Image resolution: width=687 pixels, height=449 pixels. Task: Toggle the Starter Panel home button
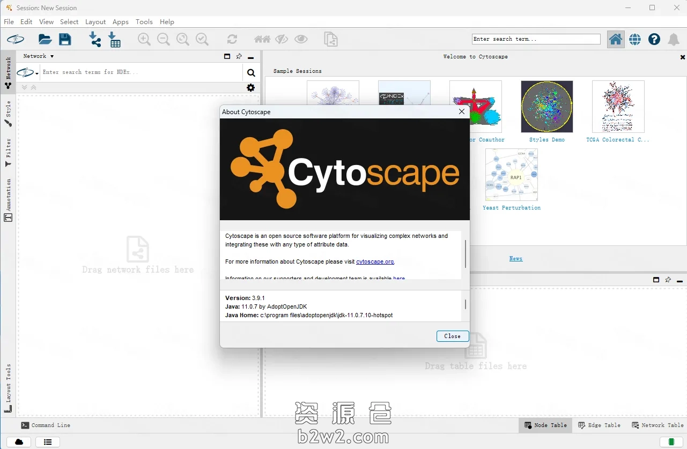point(616,39)
